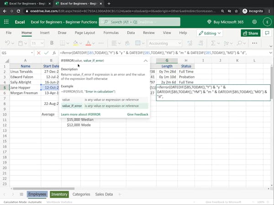Bookmark this page with the star icon
This screenshot has width=274, height=205.
tap(237, 11)
